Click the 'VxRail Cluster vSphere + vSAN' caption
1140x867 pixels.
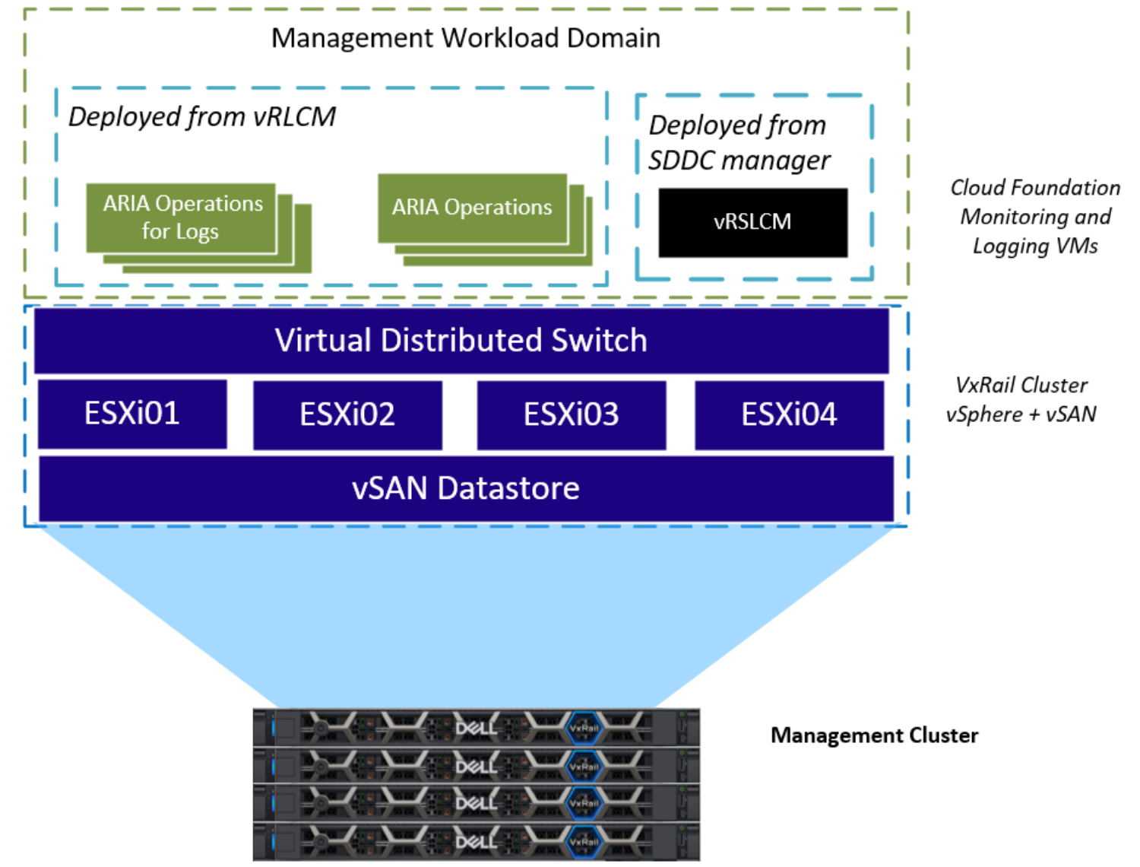1021,399
